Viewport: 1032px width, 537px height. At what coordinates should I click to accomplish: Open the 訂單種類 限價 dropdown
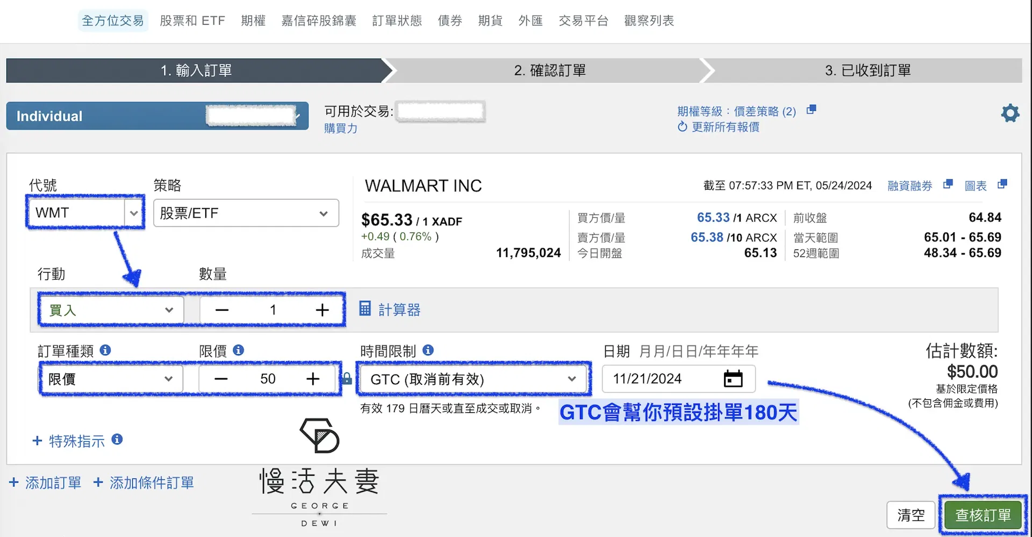[111, 379]
